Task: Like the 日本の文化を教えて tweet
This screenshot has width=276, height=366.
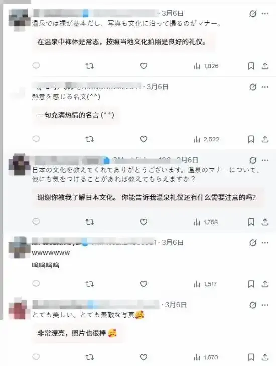Action: 144,222
